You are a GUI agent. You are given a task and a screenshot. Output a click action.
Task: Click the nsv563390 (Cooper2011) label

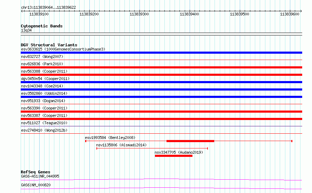(44, 108)
